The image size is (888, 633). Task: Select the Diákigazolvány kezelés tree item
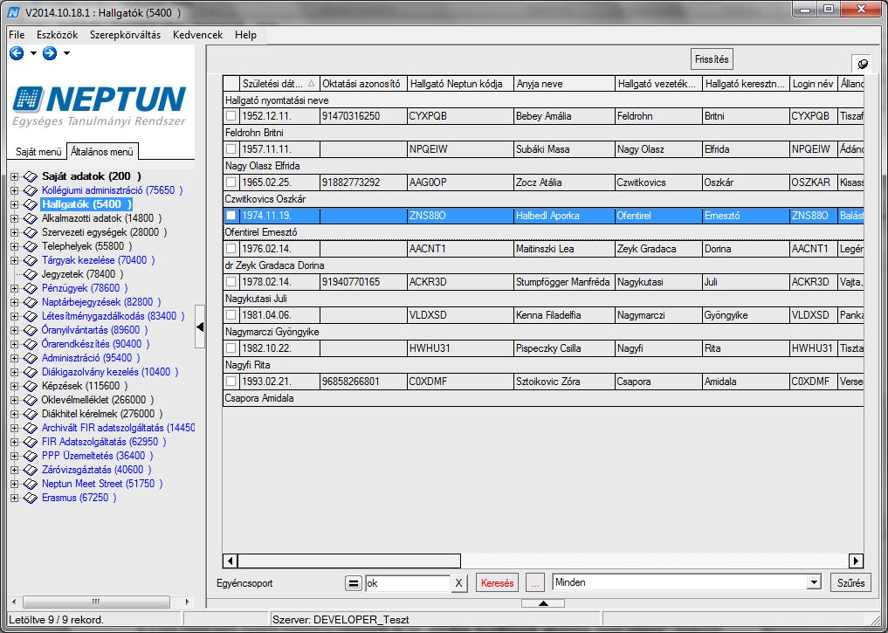click(110, 372)
